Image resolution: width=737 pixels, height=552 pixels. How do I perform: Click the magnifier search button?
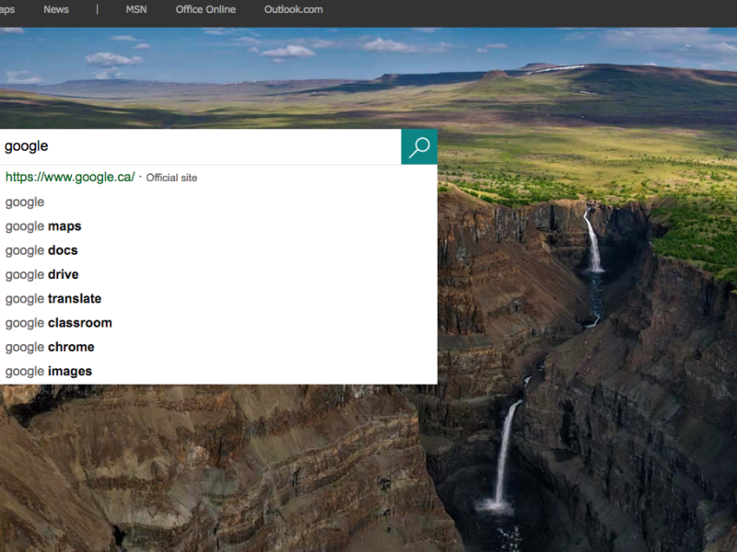(419, 147)
